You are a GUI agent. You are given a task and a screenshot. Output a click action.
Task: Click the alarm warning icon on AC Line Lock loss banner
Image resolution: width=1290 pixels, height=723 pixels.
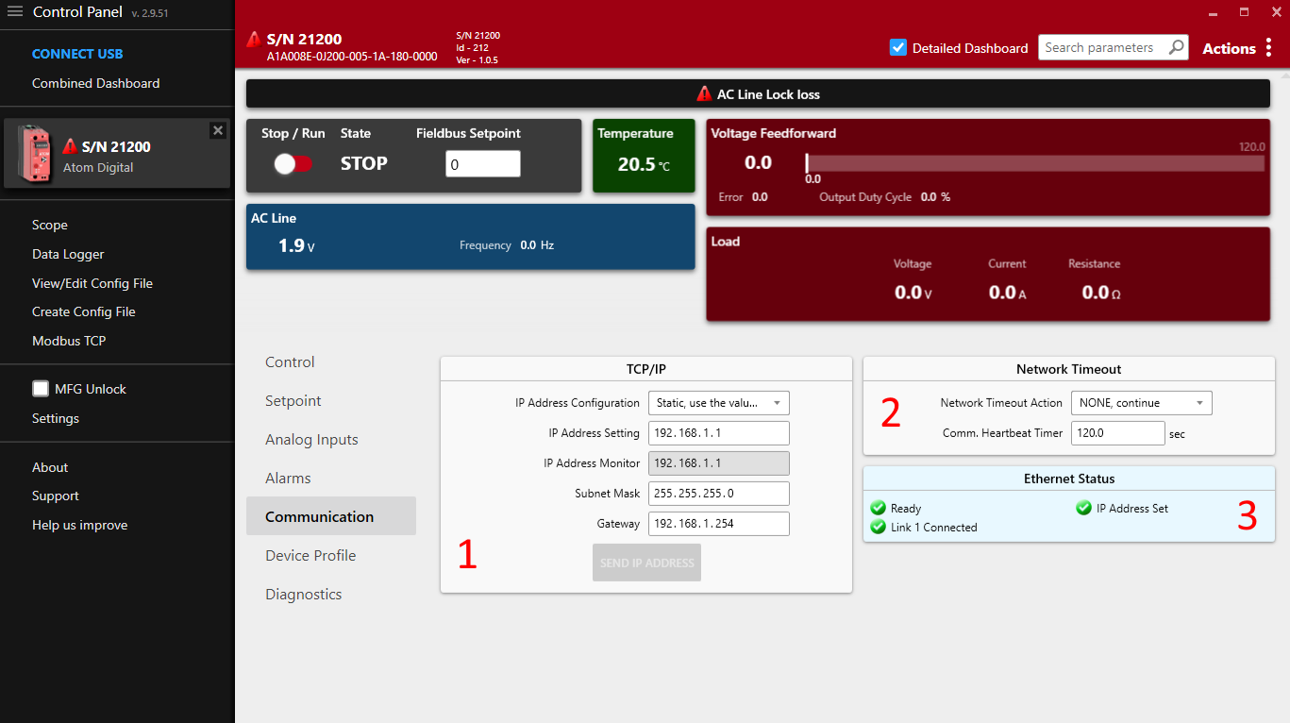[x=704, y=93]
